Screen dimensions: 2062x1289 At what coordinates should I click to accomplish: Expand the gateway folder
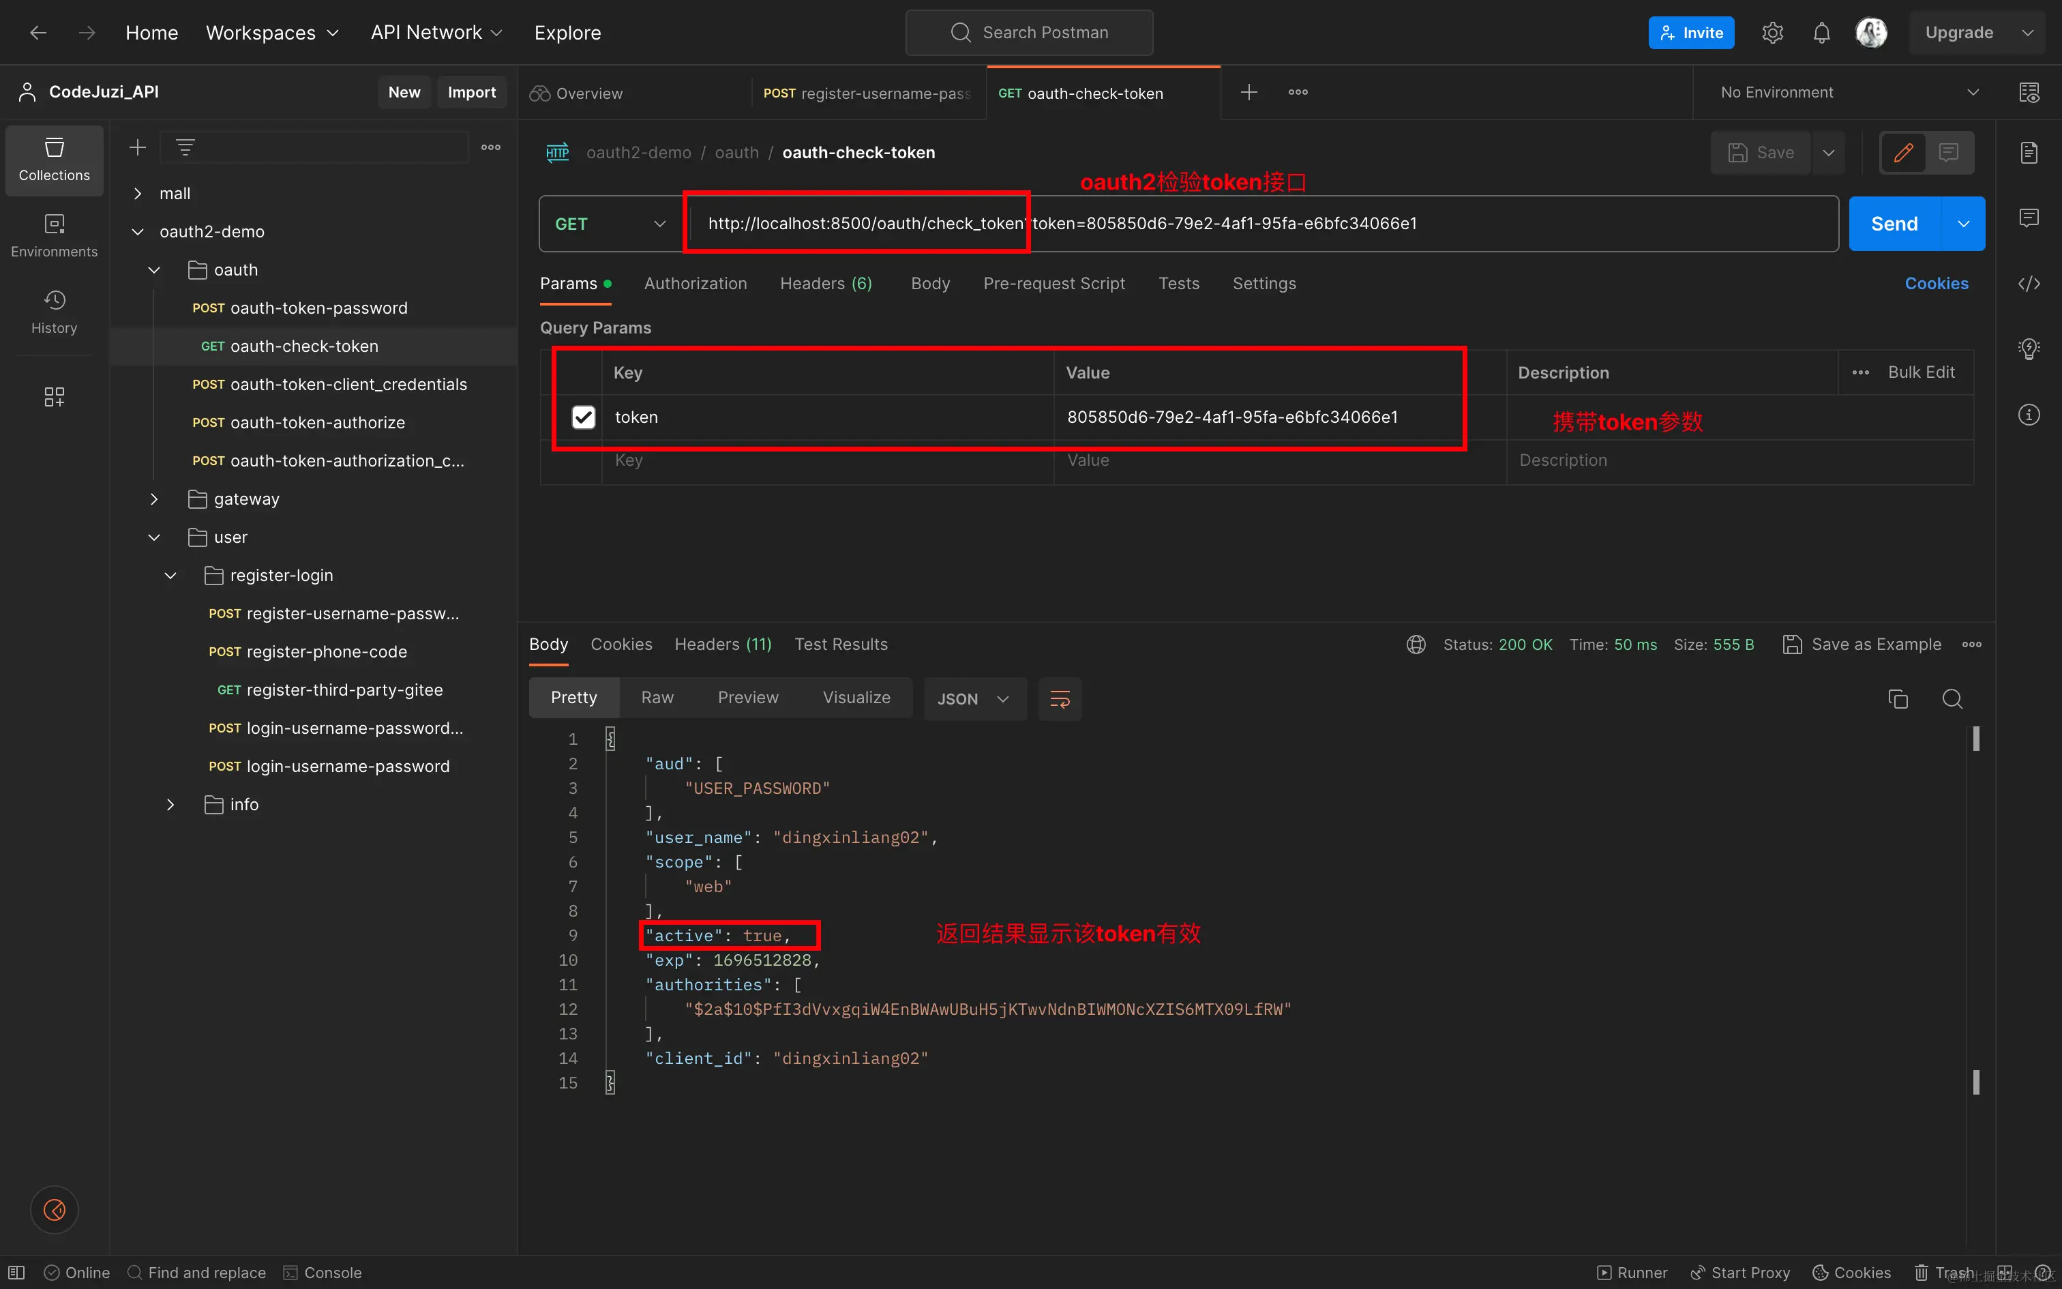154,499
